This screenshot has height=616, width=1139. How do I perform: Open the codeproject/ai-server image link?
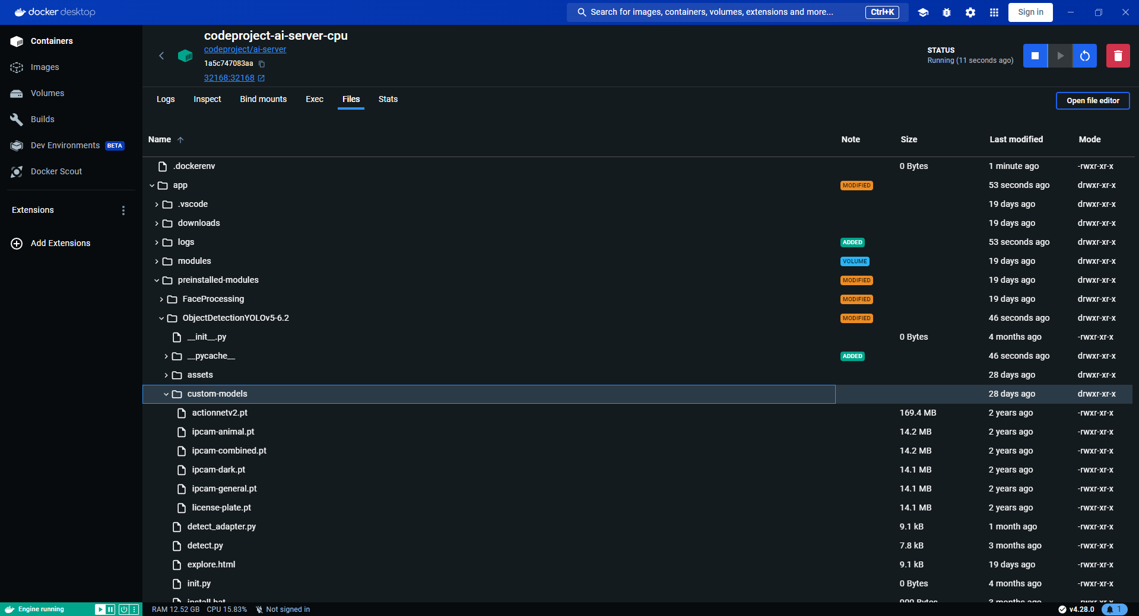[245, 50]
